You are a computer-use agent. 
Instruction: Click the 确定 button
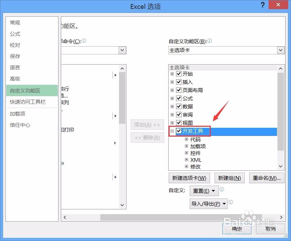point(237,229)
